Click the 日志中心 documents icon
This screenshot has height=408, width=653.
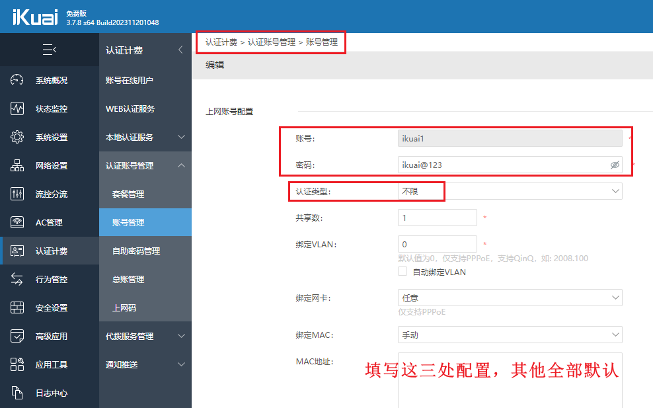coord(17,393)
